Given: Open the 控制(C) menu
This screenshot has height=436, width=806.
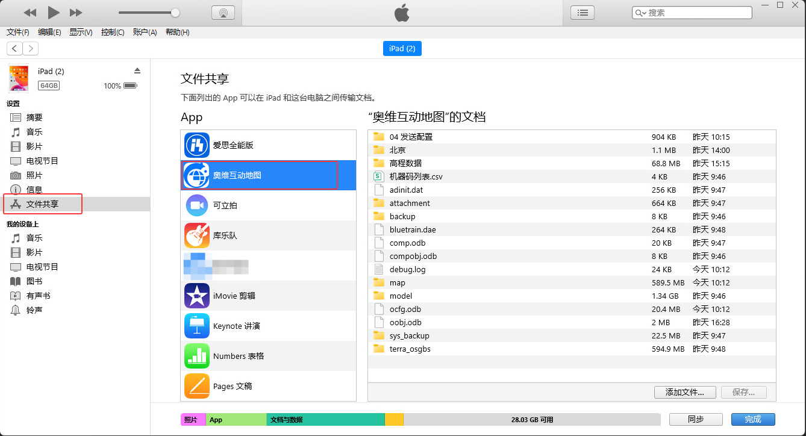Looking at the screenshot, I should [113, 32].
